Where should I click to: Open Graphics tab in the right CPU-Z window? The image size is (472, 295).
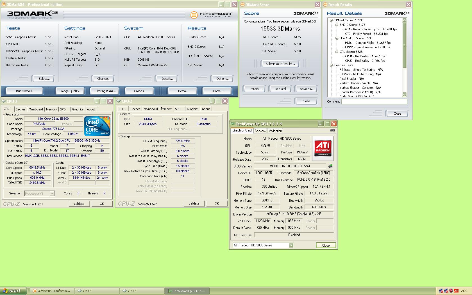point(192,109)
